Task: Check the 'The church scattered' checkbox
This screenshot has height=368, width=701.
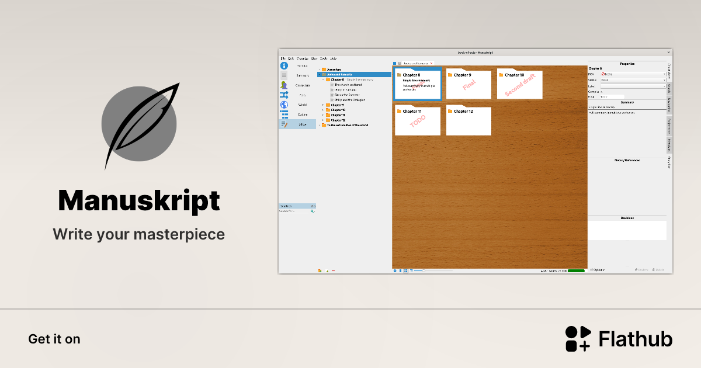Action: click(x=331, y=85)
